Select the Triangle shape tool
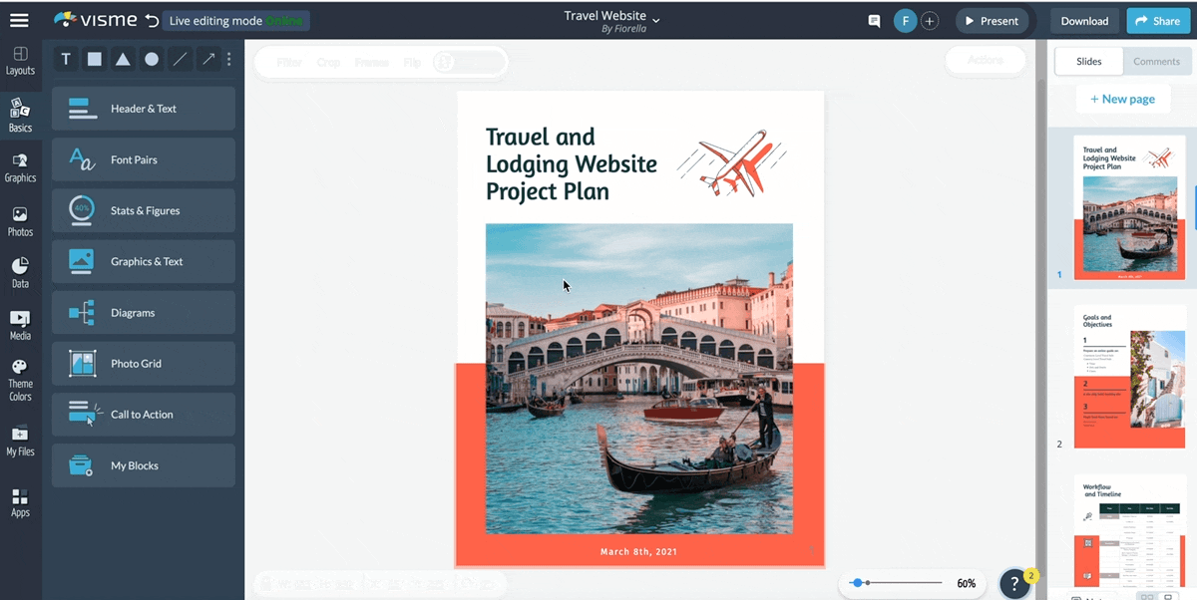The width and height of the screenshot is (1197, 600). 122,59
